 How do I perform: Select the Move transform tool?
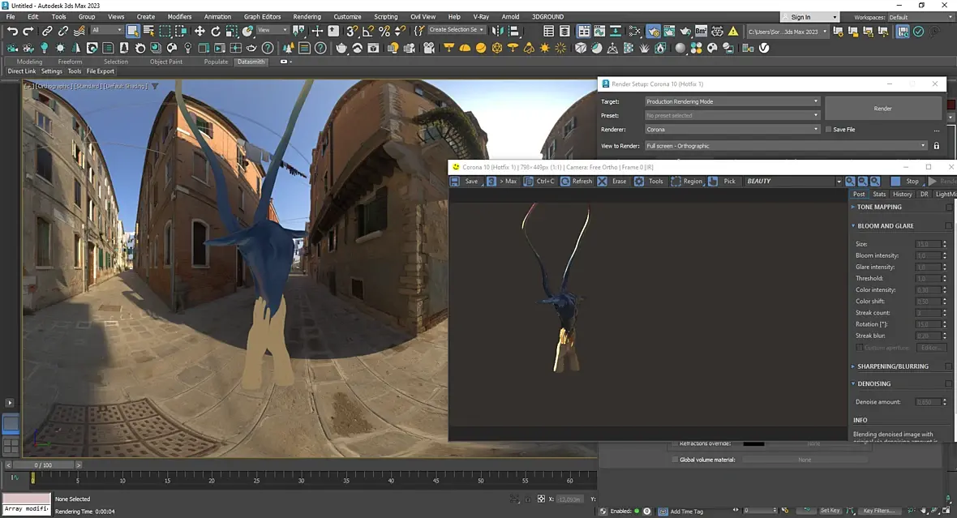[x=200, y=31]
